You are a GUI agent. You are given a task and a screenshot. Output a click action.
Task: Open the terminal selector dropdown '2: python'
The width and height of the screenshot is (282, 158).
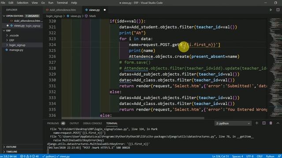tap(233, 123)
